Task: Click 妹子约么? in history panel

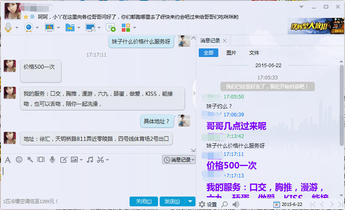Action: coord(219,107)
